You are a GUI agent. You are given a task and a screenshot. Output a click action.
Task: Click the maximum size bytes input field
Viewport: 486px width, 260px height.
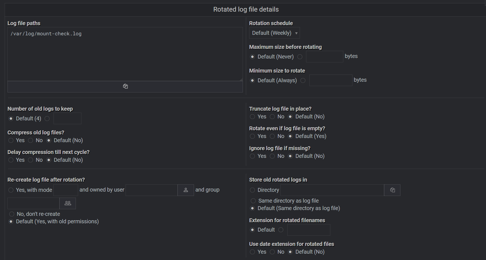(x=324, y=57)
